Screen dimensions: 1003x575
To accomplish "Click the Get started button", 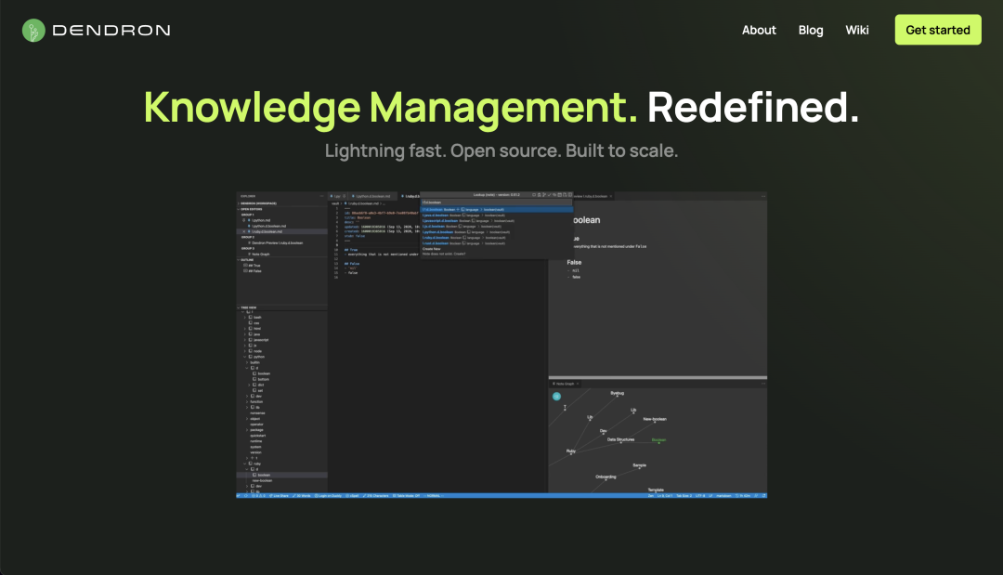I will (x=938, y=30).
